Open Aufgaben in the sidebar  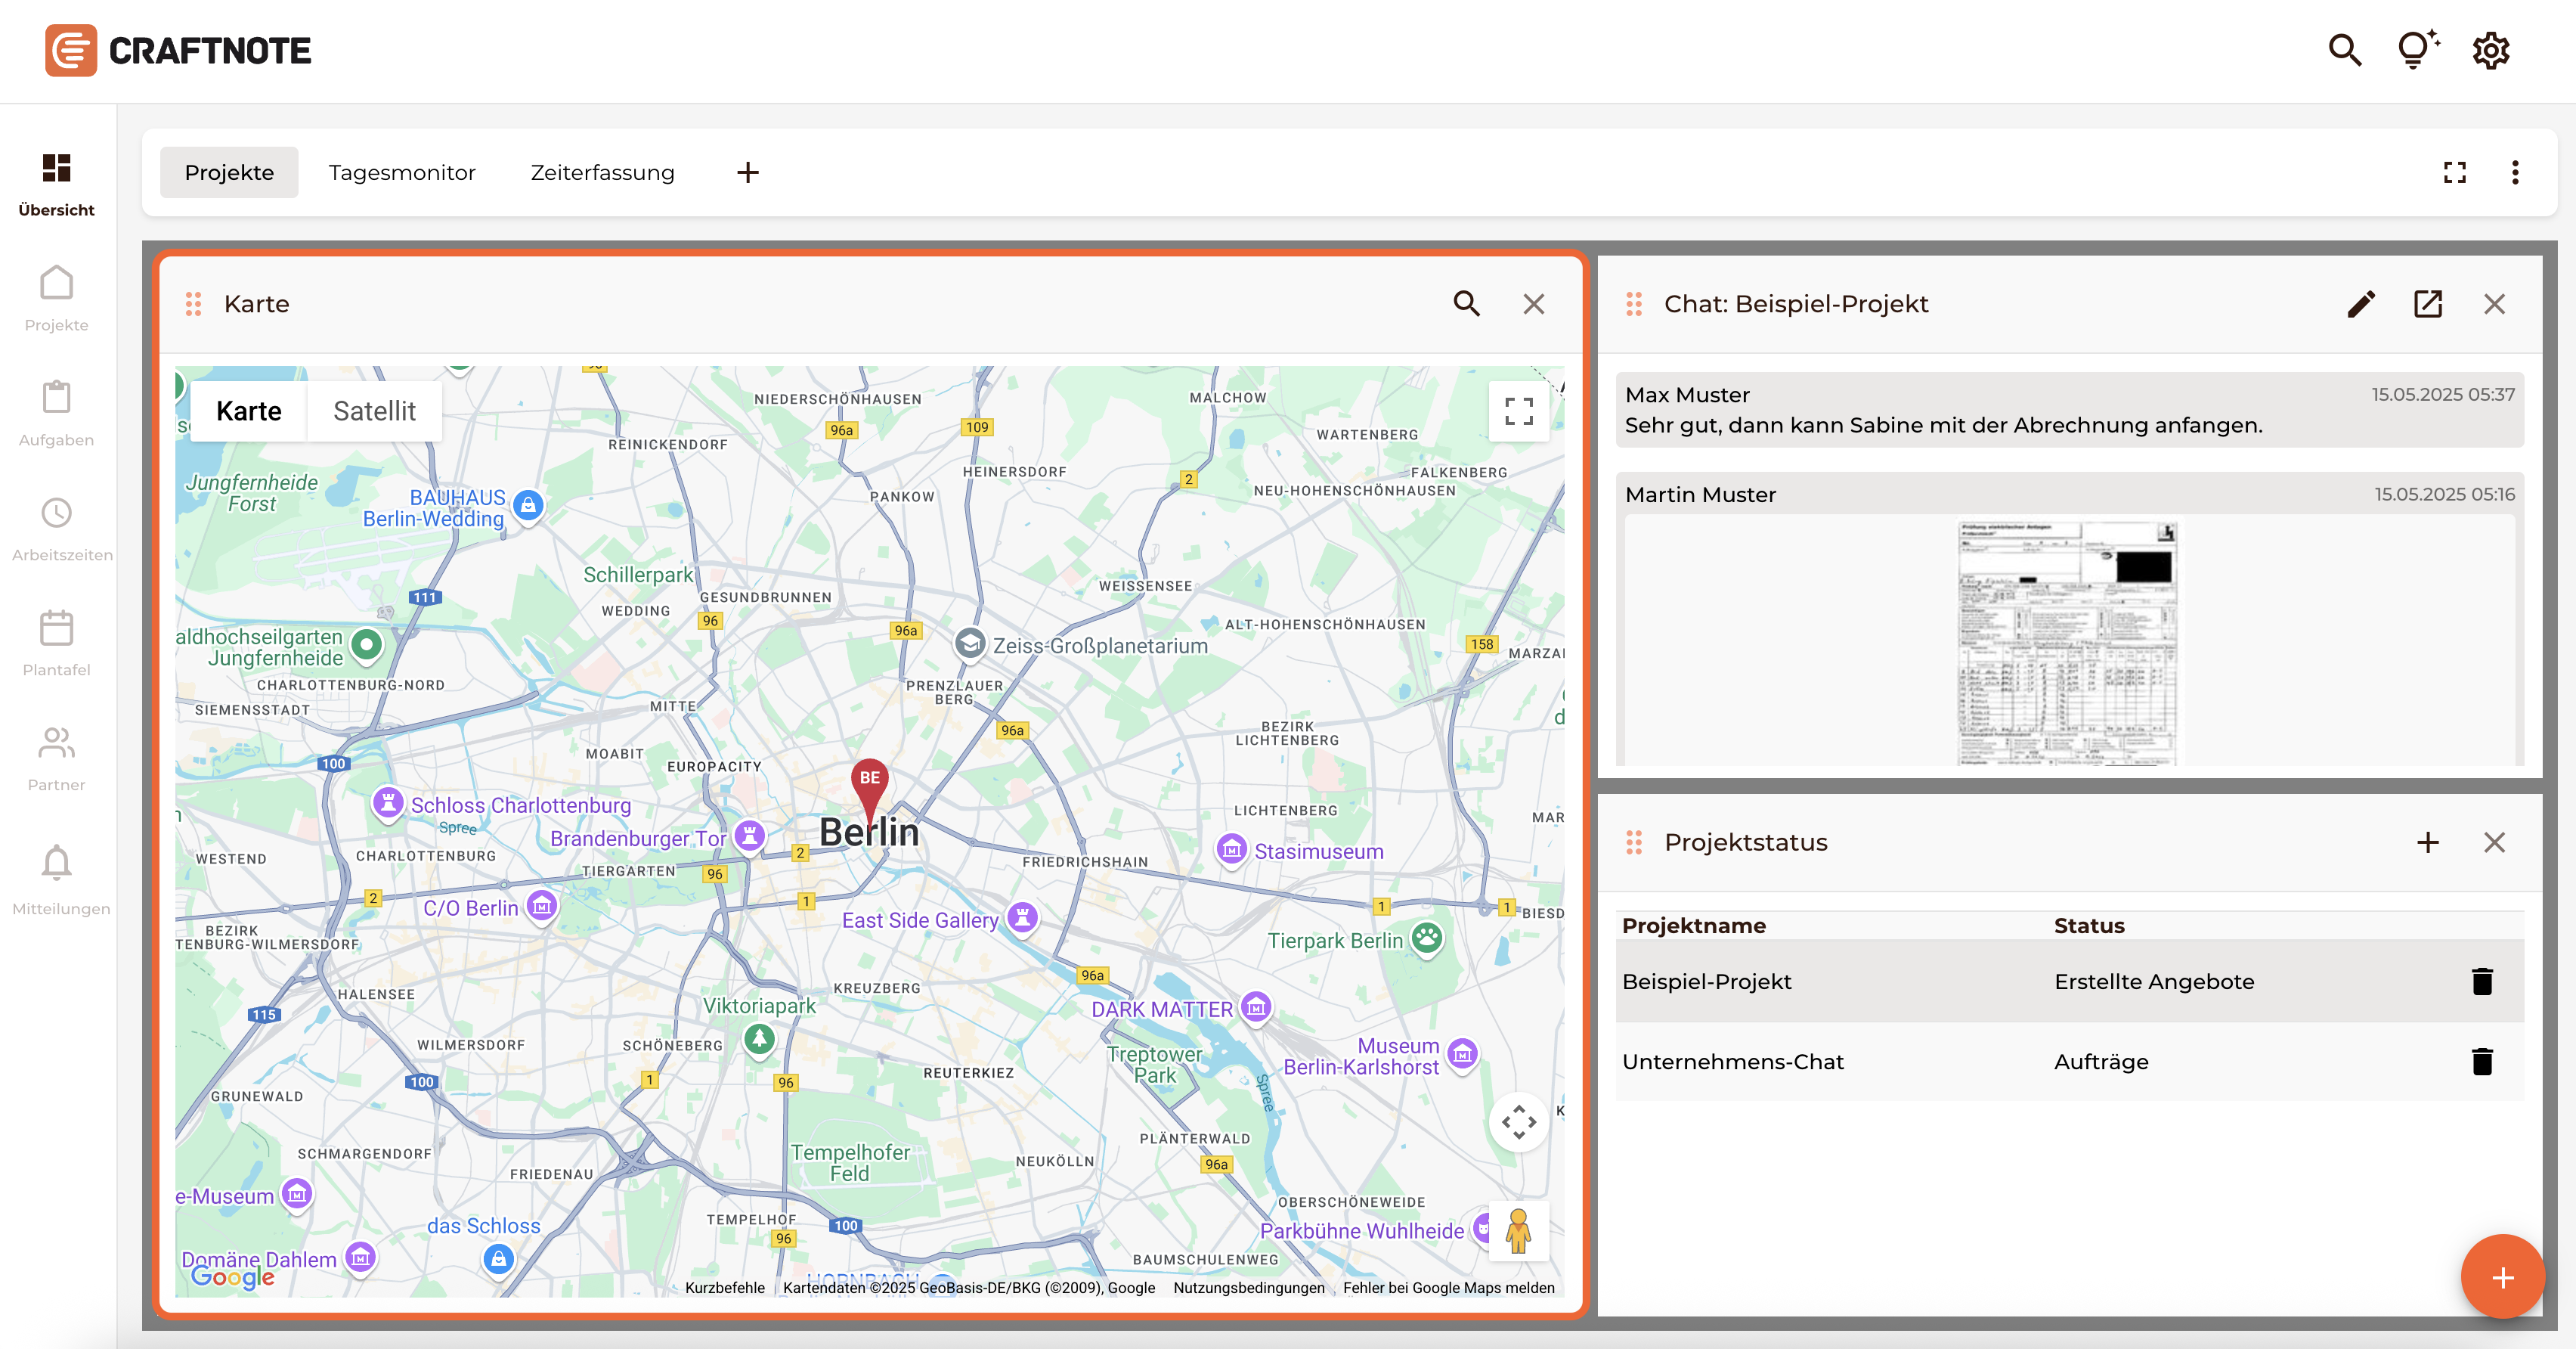[57, 414]
